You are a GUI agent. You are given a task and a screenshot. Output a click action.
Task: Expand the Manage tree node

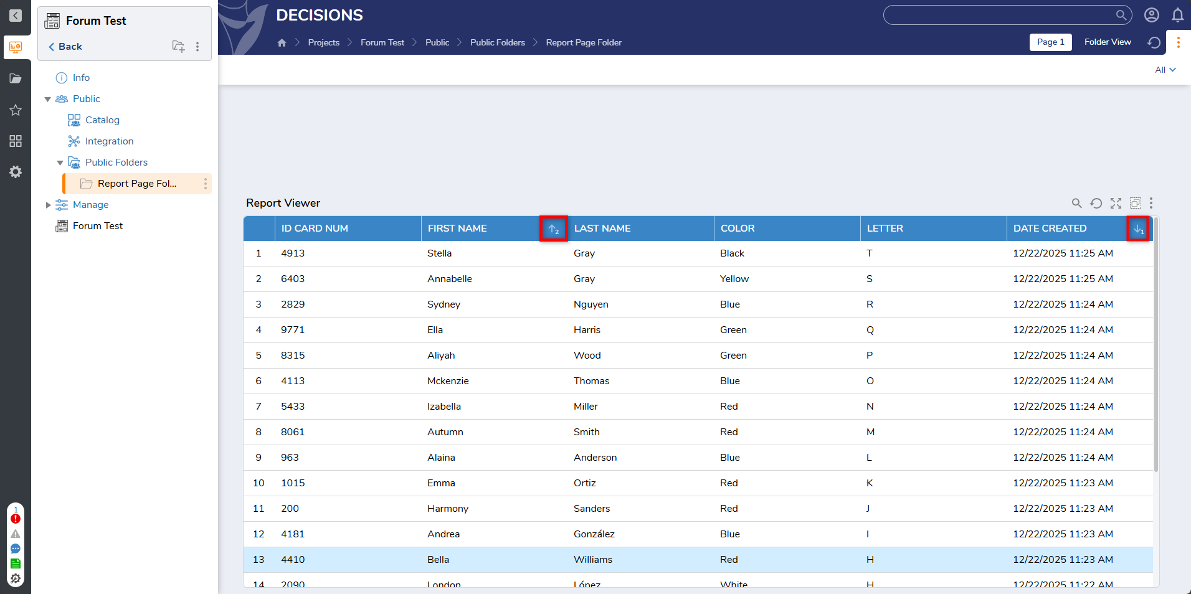tap(48, 205)
